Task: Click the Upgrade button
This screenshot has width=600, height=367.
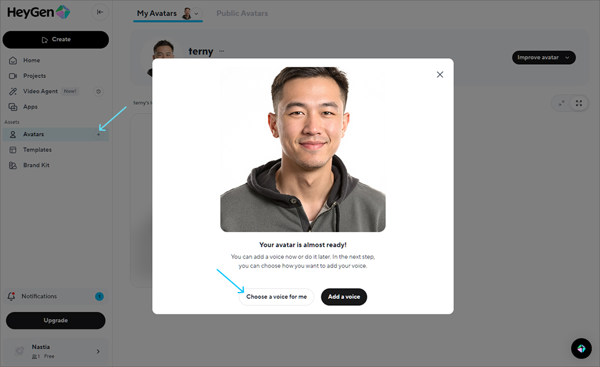Action: click(x=55, y=320)
